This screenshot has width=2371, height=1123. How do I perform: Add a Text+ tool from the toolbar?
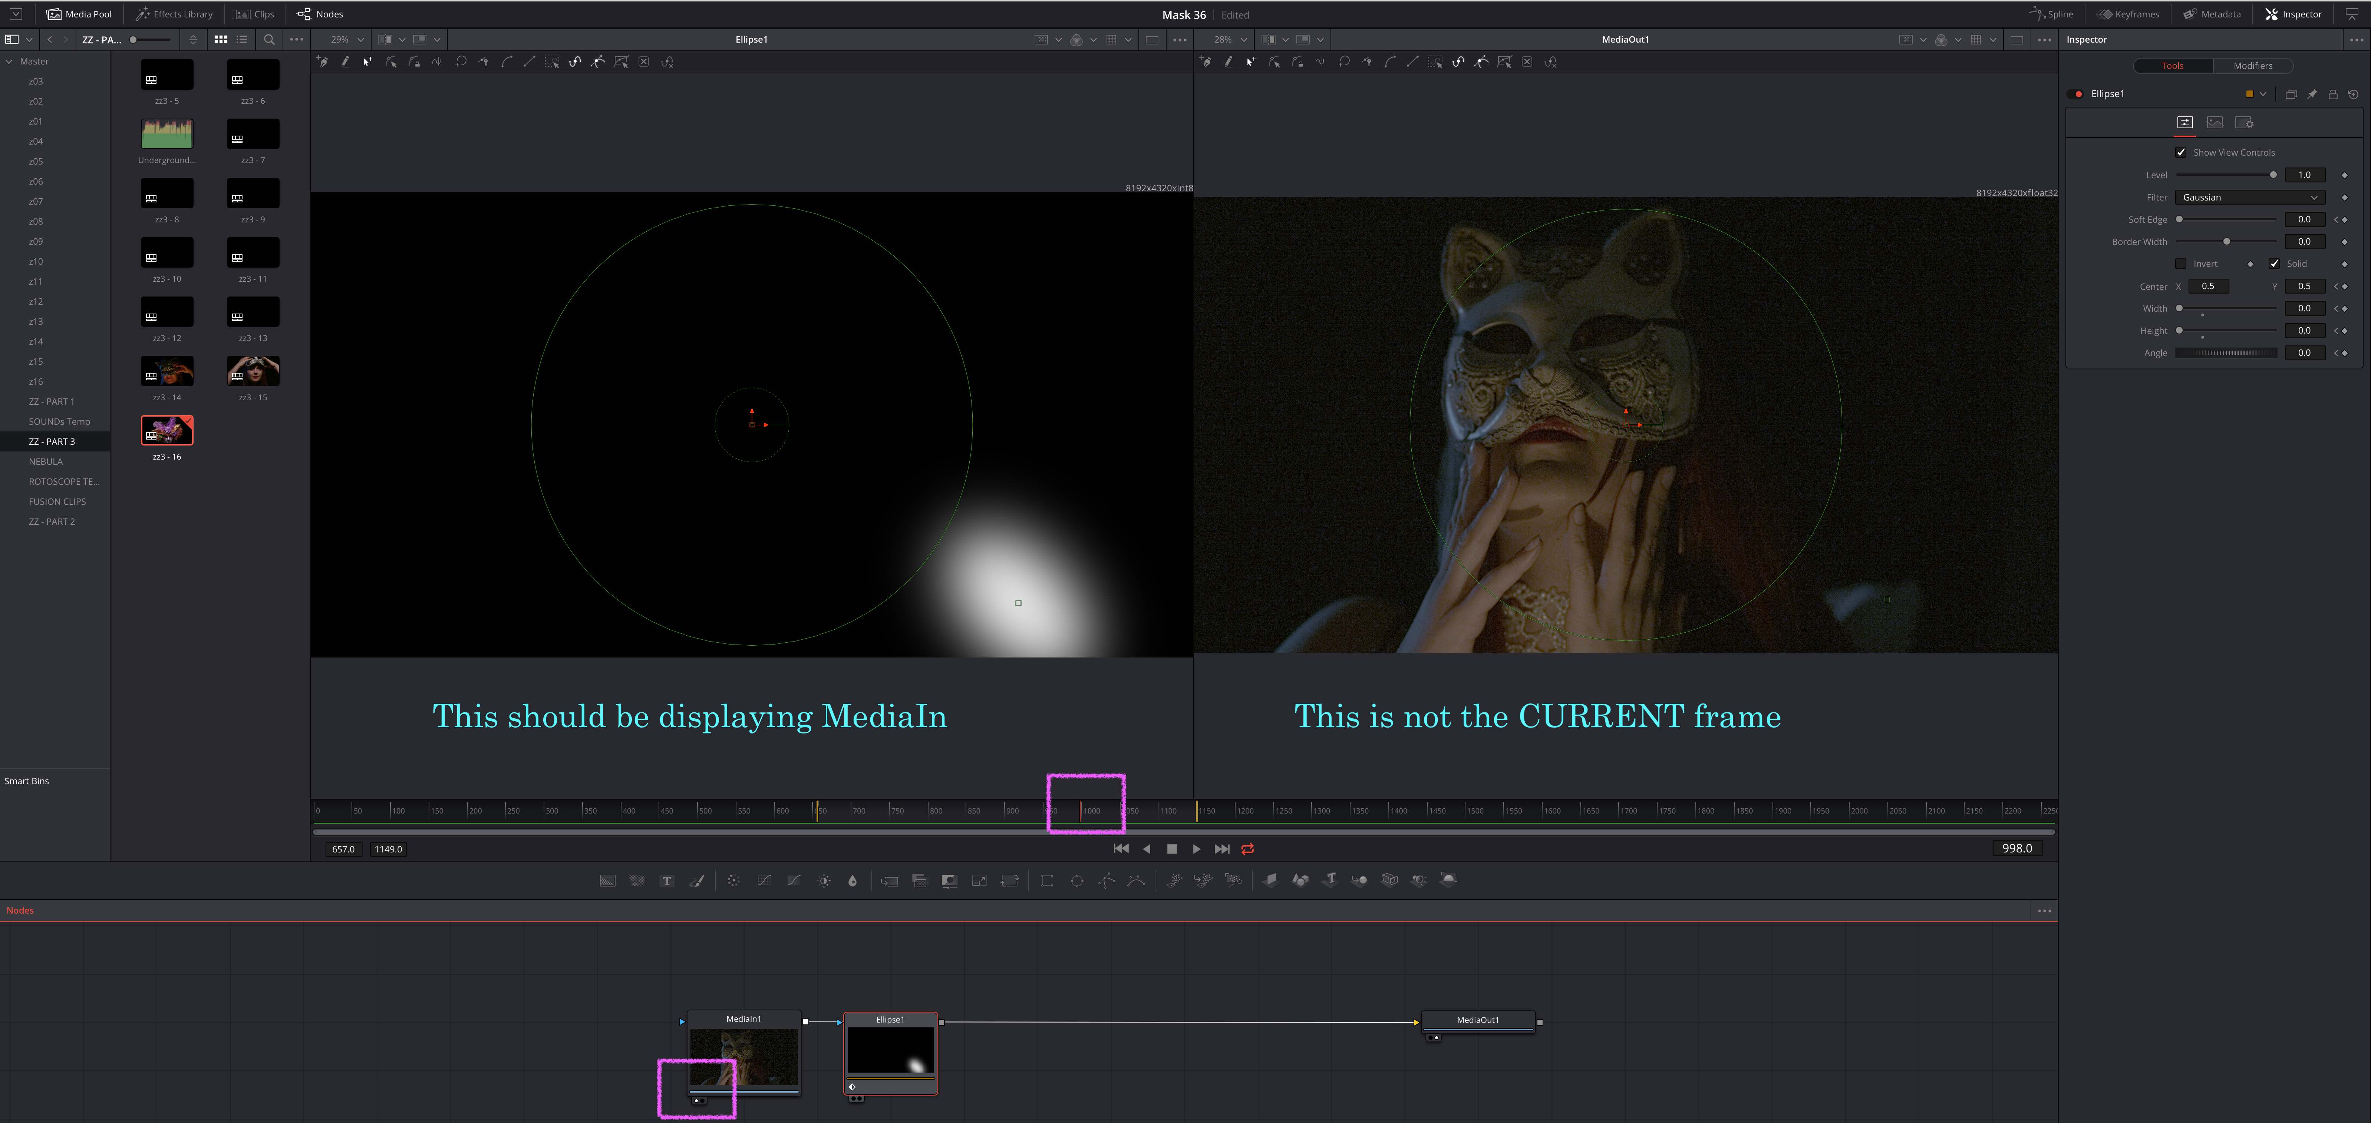pos(667,880)
